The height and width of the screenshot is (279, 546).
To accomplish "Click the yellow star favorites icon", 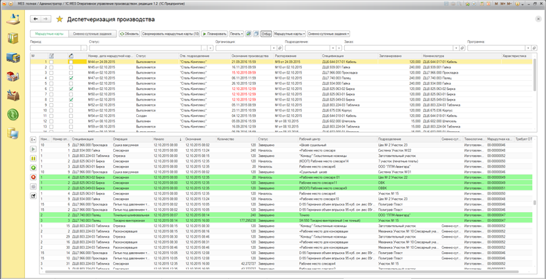I will tap(60, 20).
